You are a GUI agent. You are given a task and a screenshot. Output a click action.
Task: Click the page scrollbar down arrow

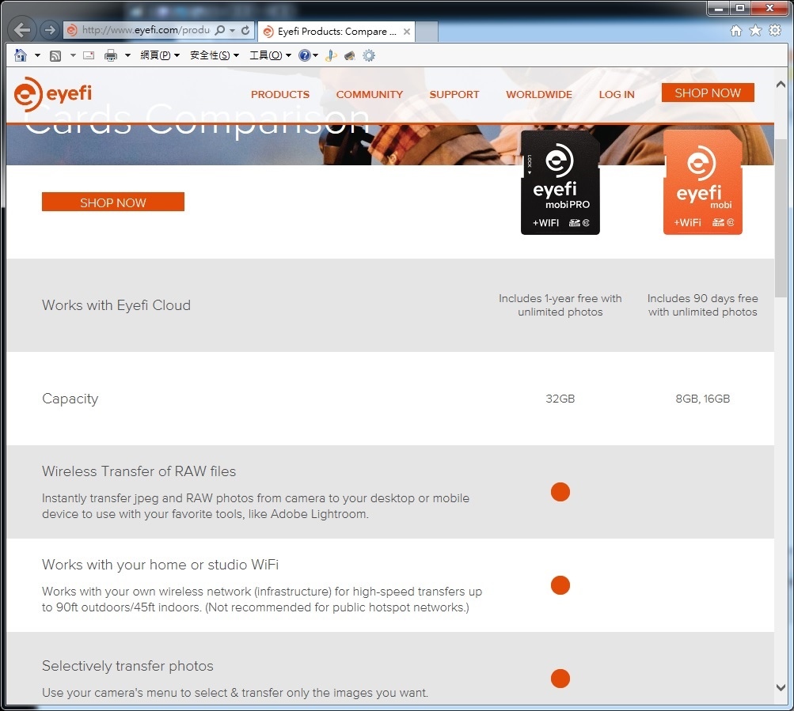[x=781, y=687]
